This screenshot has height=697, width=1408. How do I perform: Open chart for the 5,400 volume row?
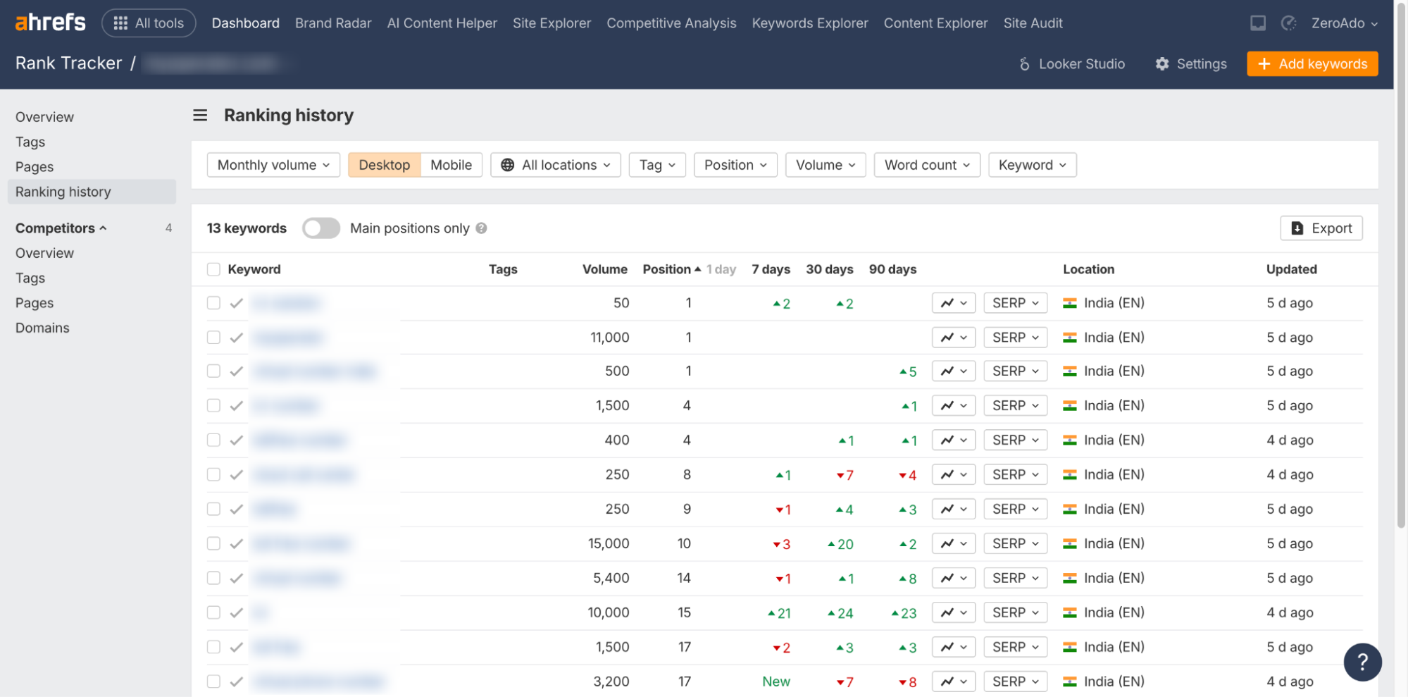tap(954, 578)
